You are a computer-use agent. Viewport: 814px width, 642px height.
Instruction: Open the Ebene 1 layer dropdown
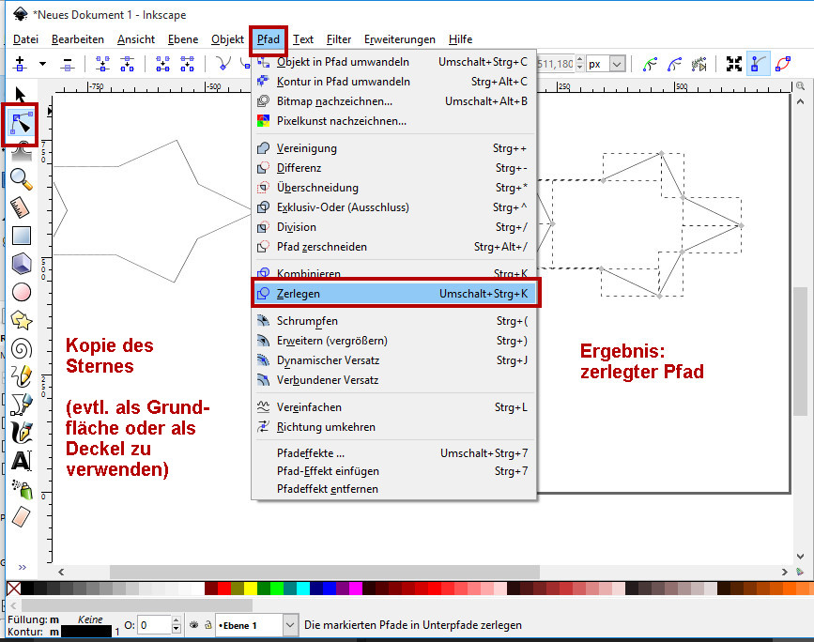tap(290, 625)
